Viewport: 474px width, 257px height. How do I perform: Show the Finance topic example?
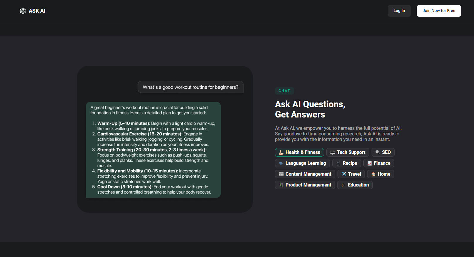[x=379, y=163]
